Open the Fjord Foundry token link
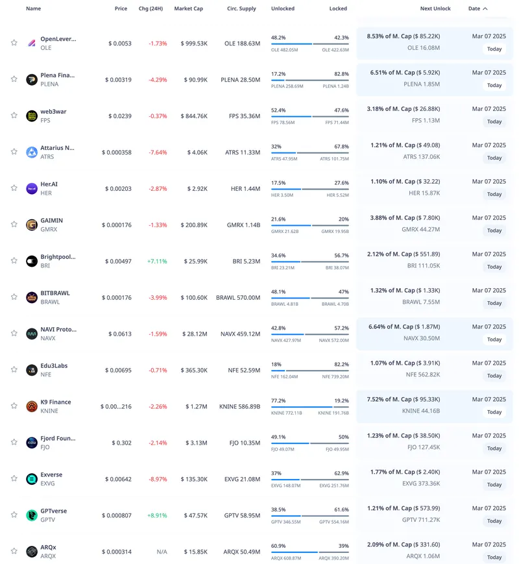 58,439
